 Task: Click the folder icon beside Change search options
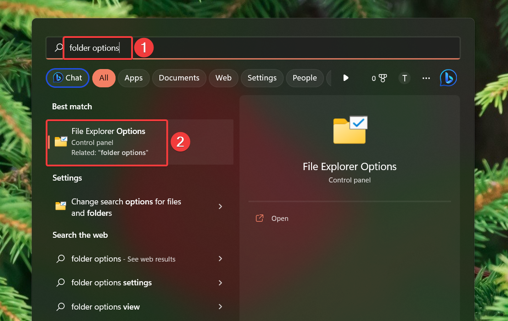pos(61,206)
